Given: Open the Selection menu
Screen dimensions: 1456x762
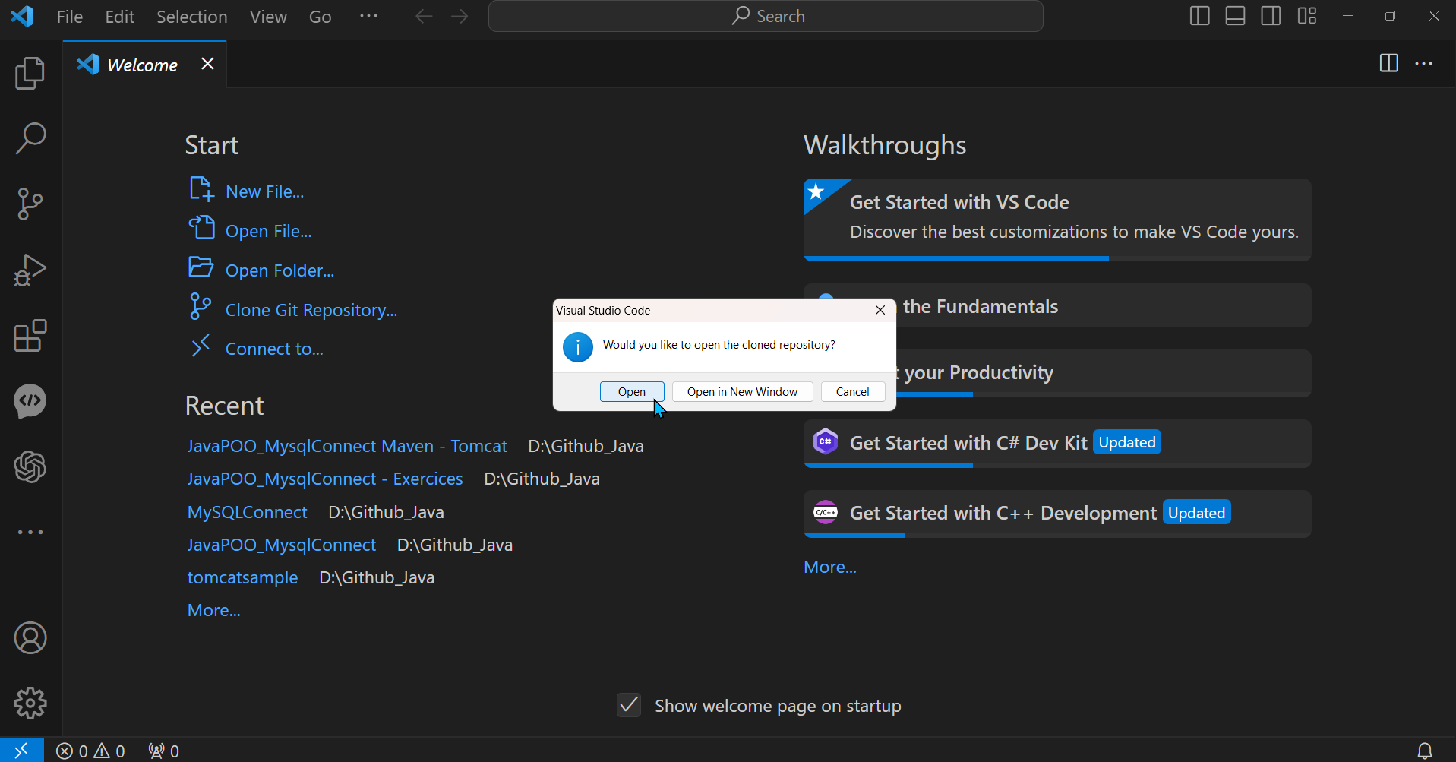Looking at the screenshot, I should [x=191, y=17].
